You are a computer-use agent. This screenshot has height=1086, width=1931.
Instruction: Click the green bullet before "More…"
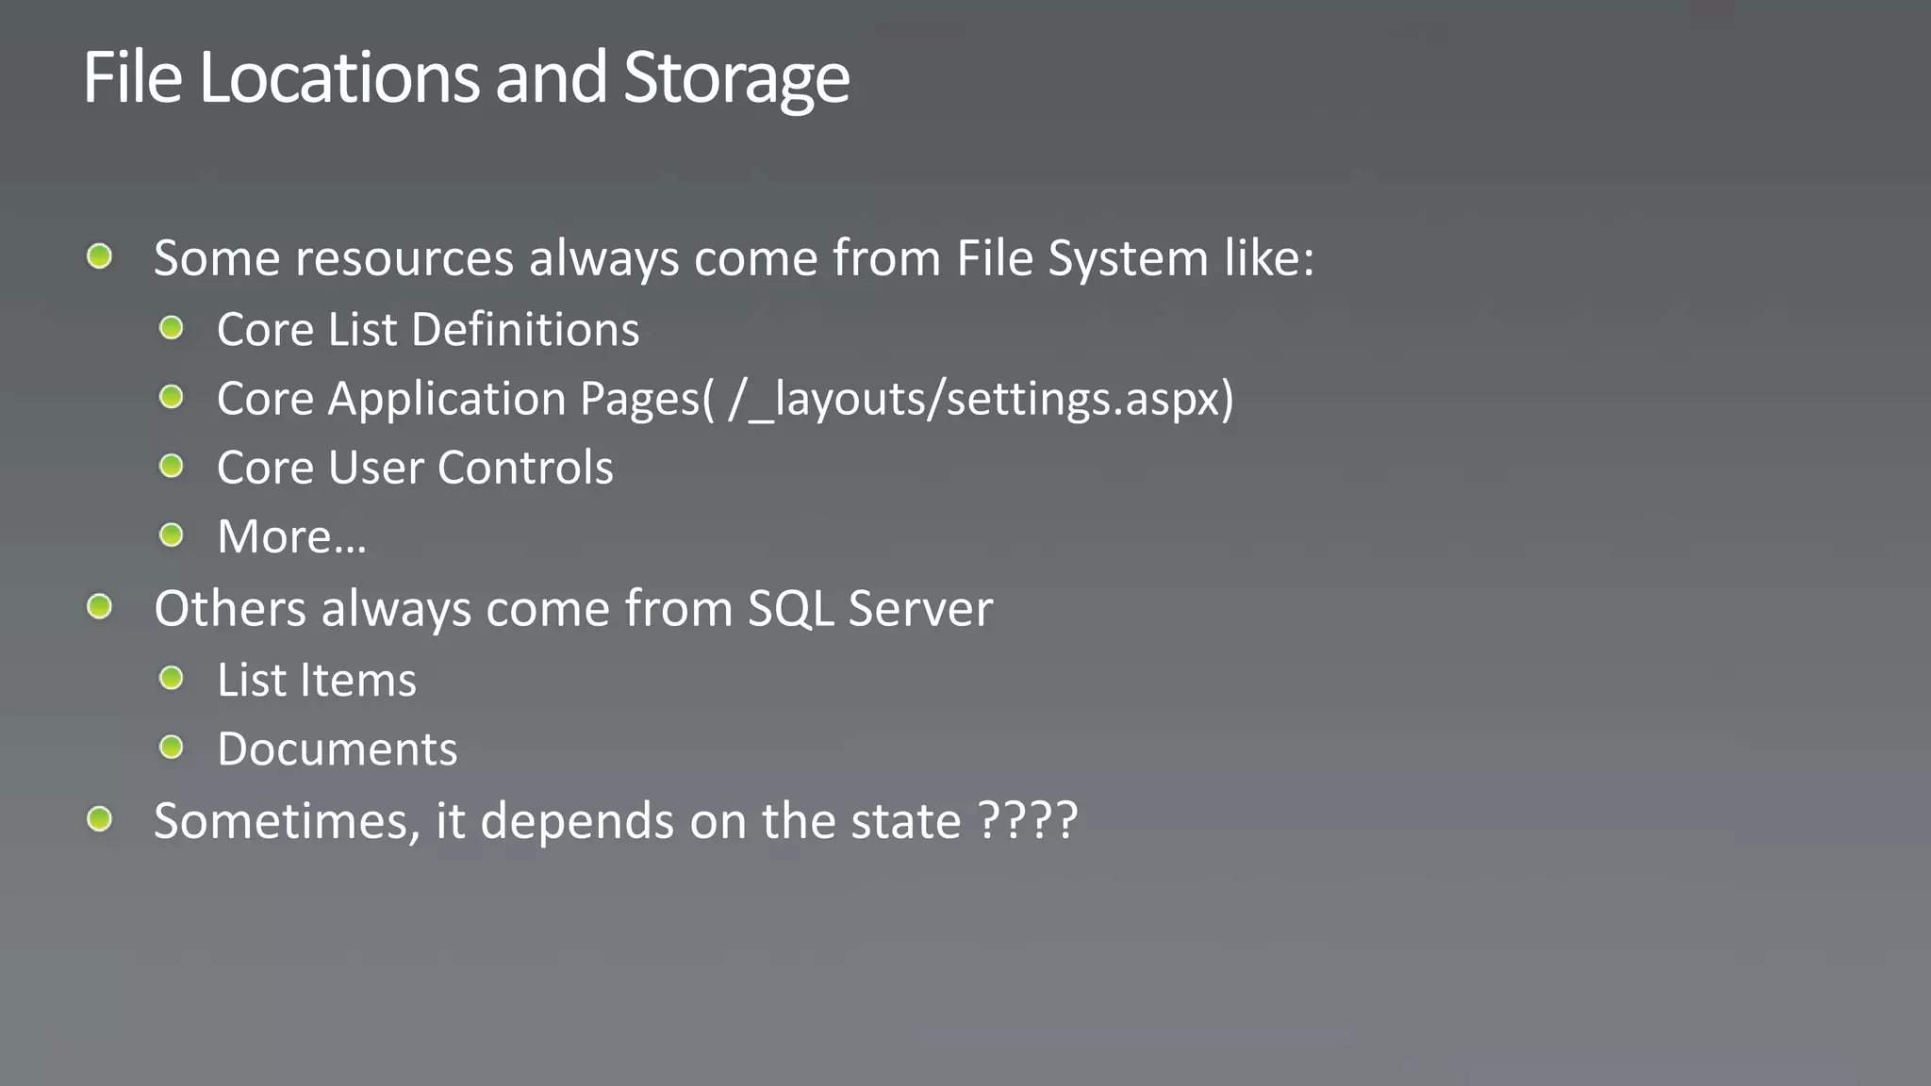click(x=171, y=535)
